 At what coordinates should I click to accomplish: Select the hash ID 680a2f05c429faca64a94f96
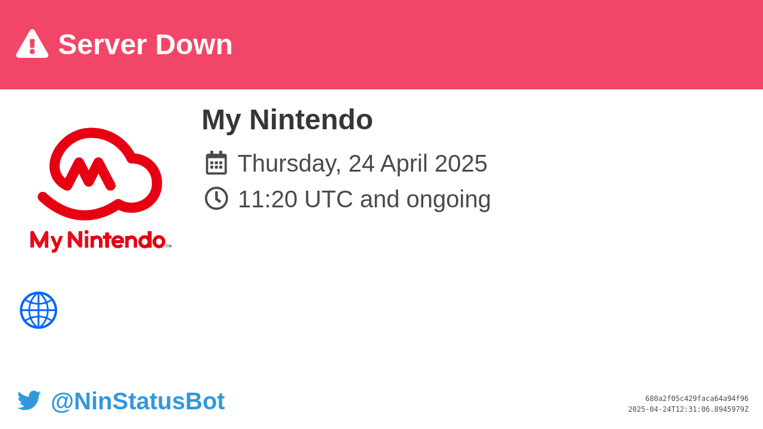(x=697, y=399)
